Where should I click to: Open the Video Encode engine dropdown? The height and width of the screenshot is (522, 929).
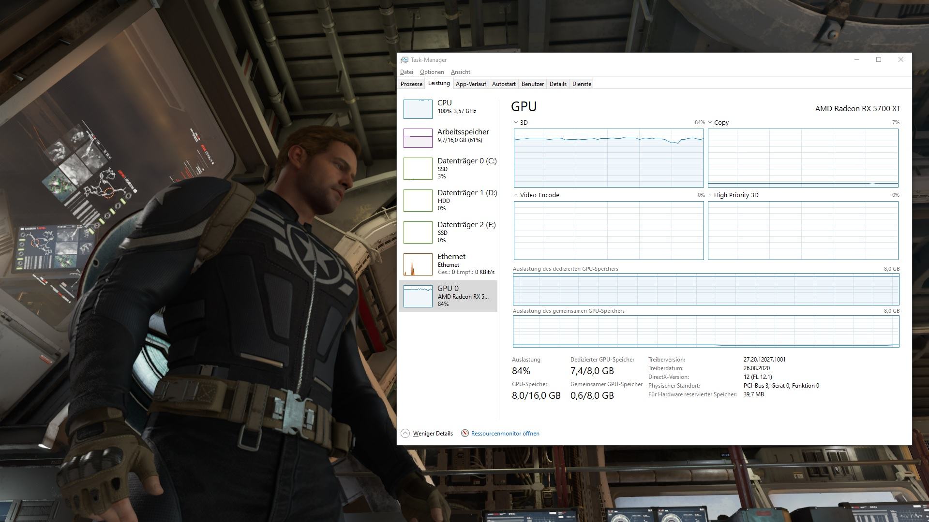click(516, 195)
